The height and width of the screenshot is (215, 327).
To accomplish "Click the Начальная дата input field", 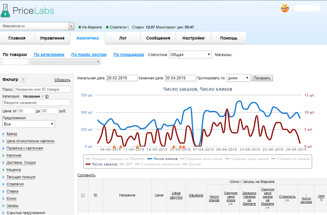I will 122,78.
